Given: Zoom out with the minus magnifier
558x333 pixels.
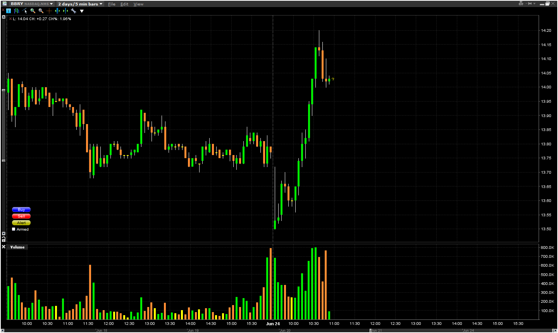Looking at the screenshot, I should [41, 11].
